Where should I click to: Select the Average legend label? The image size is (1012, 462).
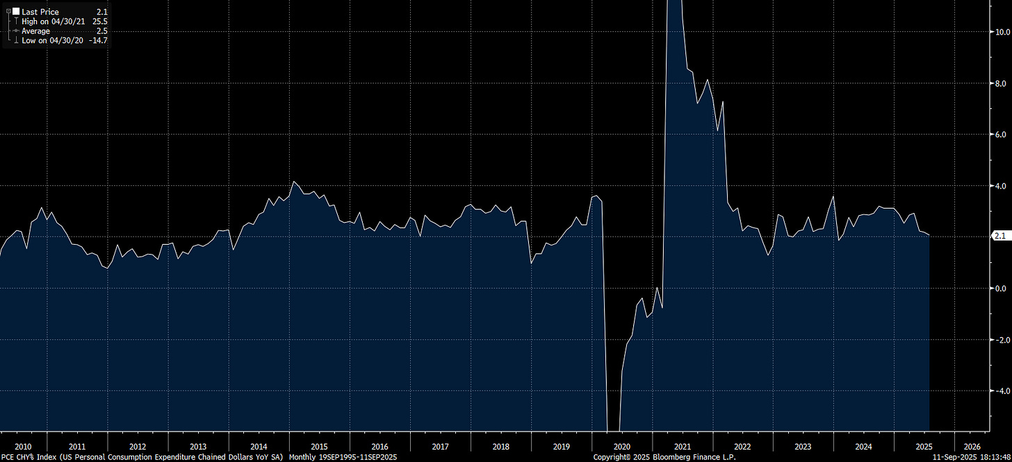pos(36,31)
